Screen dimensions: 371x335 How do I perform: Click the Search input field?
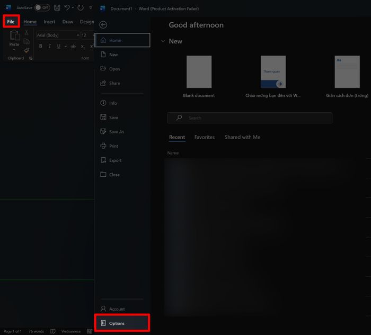[250, 117]
